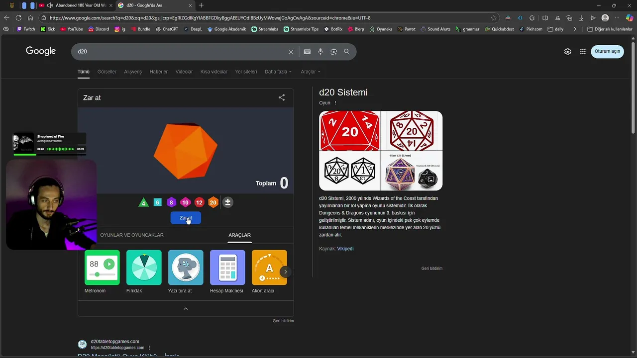Viewport: 637px width, 358px height.
Task: Open more options beside Oyun label
Action: click(335, 103)
